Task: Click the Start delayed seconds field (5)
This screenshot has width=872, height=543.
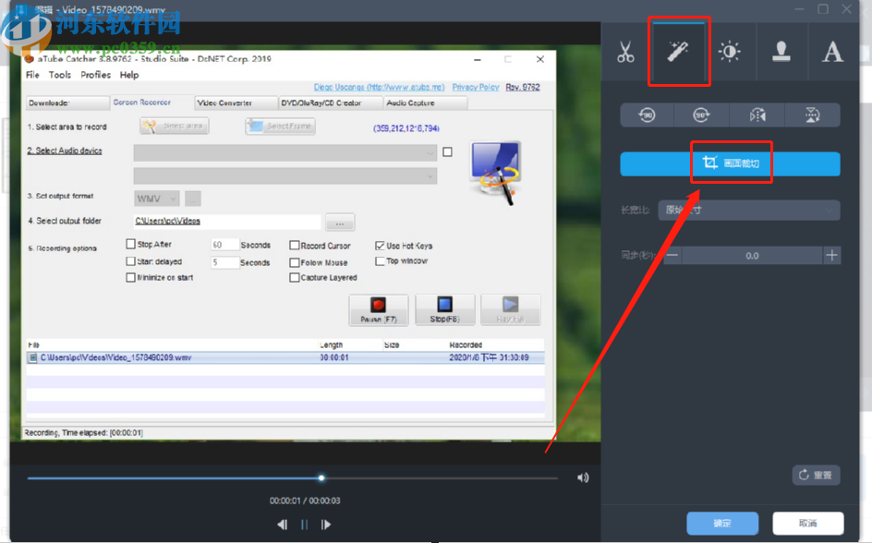Action: point(224,261)
